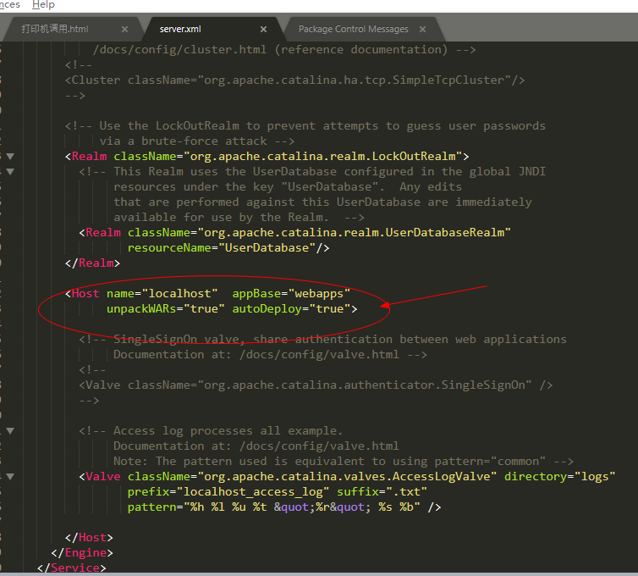Collapse the 'Access log processes' comment fold

tap(11, 431)
